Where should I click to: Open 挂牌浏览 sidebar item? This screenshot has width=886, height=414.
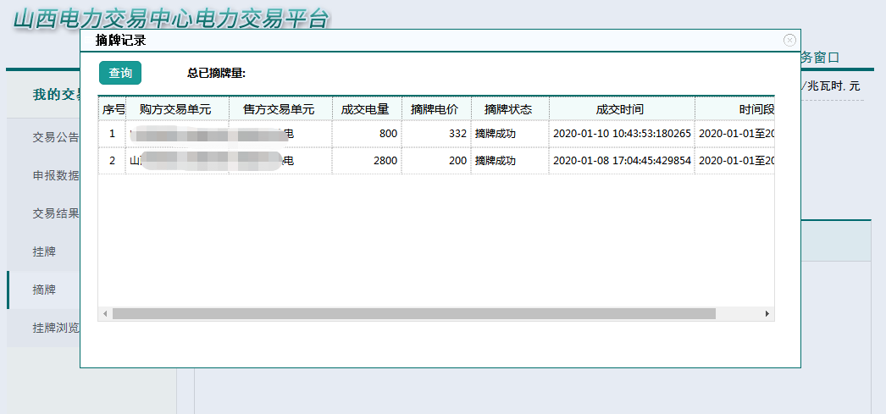pyautogui.click(x=56, y=328)
